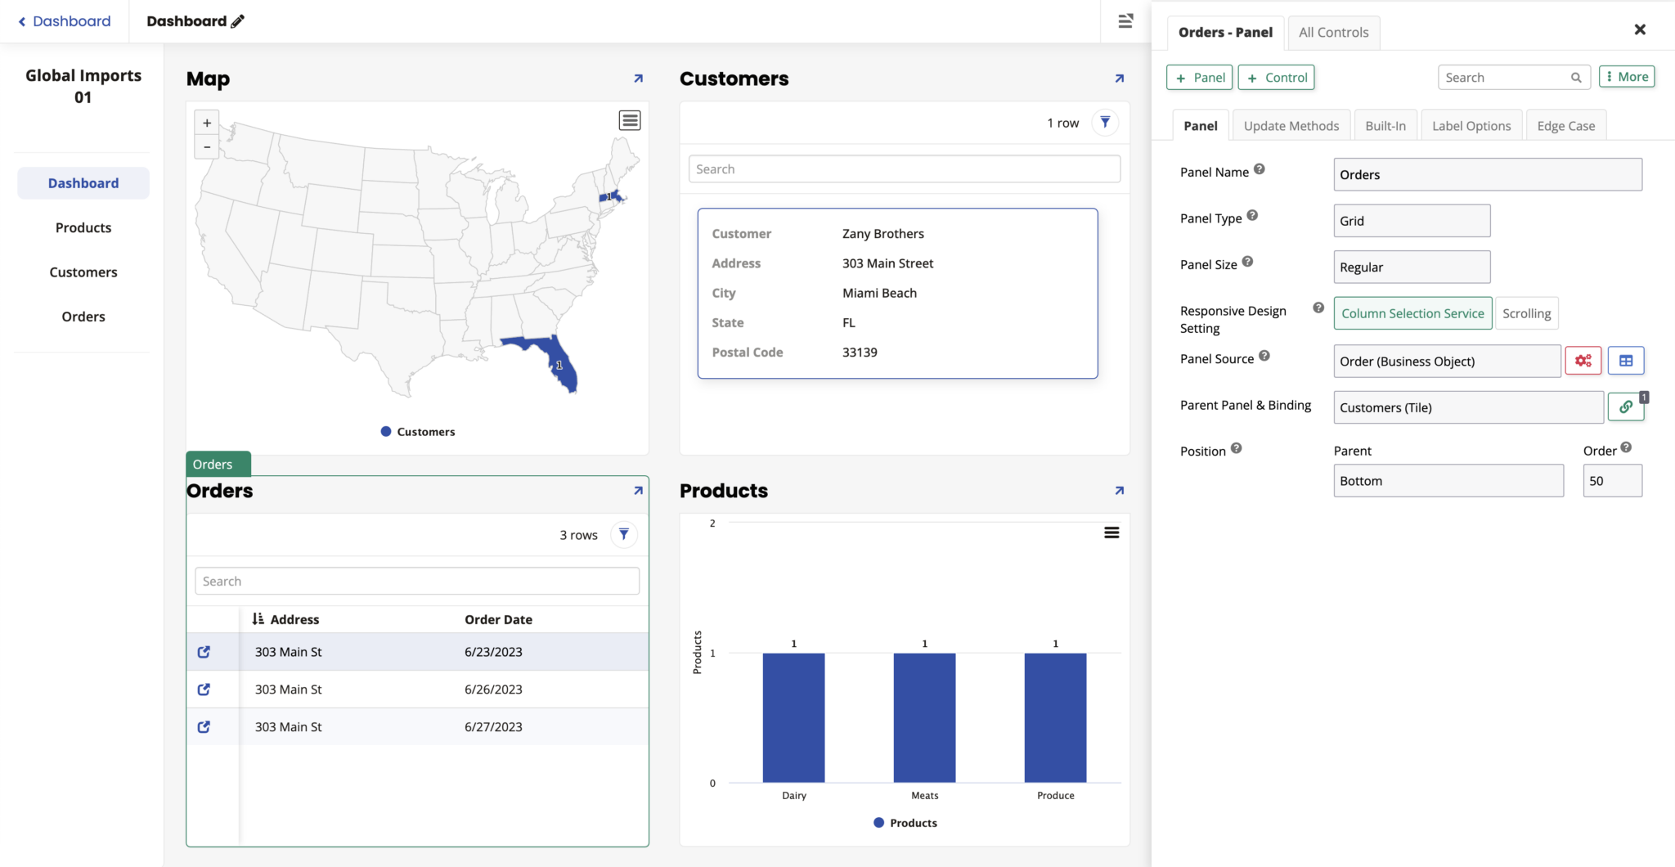Image resolution: width=1675 pixels, height=867 pixels.
Task: Go to Products in the sidebar
Action: [83, 228]
